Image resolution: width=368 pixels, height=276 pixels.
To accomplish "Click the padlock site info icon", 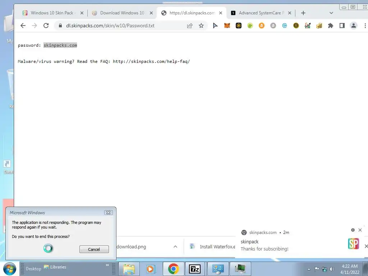I will click(60, 26).
